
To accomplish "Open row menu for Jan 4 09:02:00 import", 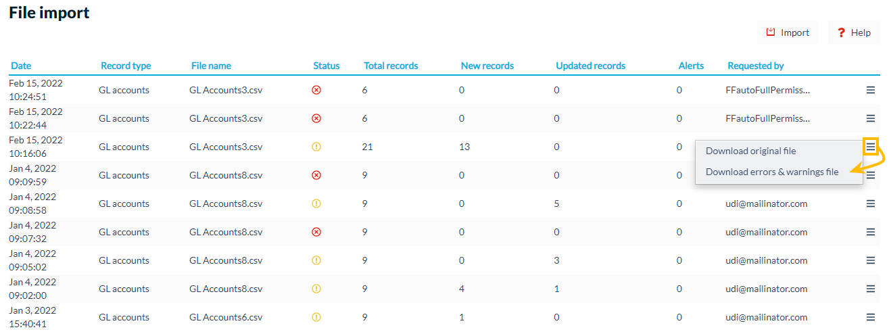I will pyautogui.click(x=871, y=289).
